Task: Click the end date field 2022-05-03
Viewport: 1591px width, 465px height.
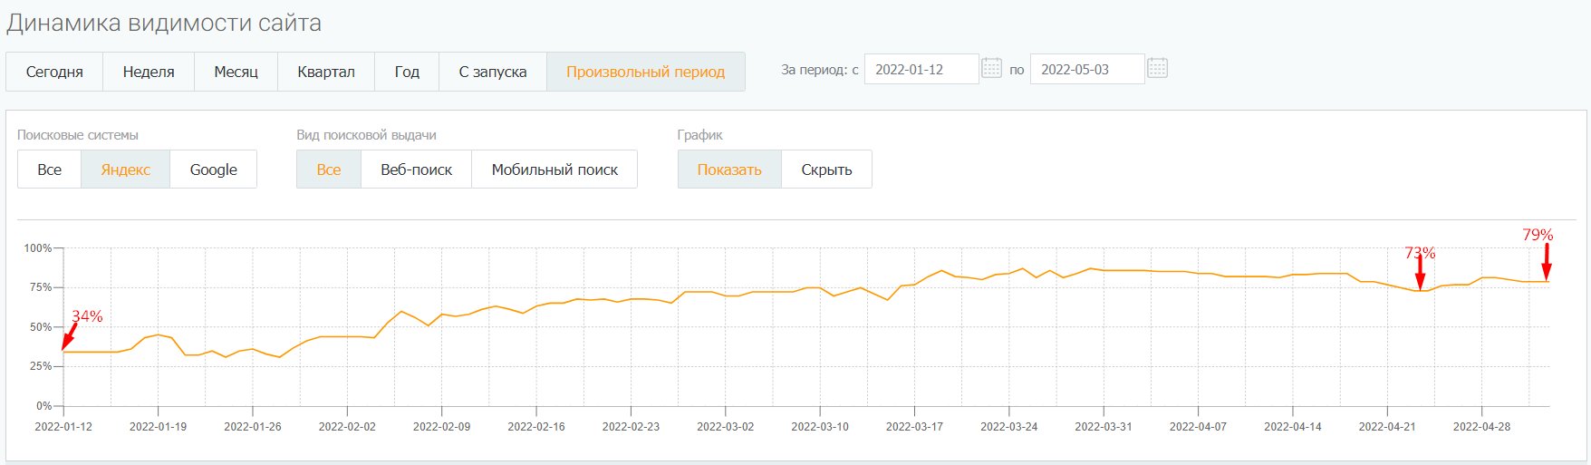Action: coord(1086,70)
